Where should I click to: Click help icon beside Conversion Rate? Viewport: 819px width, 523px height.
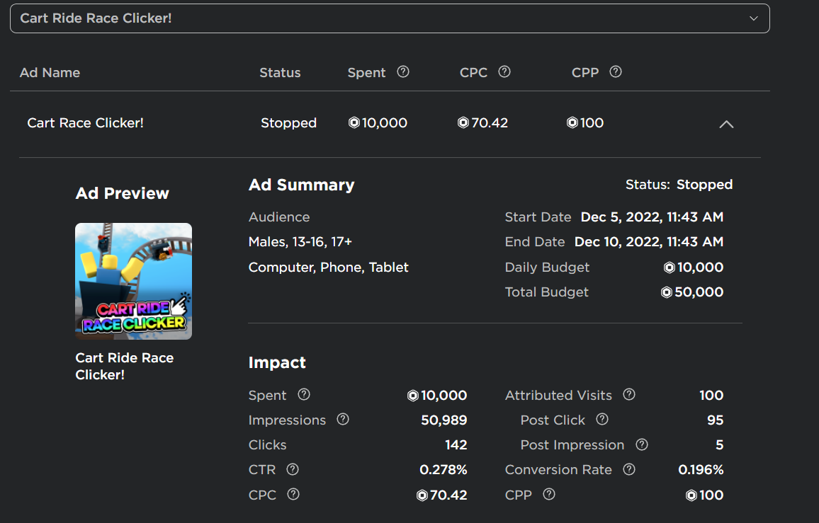(629, 469)
